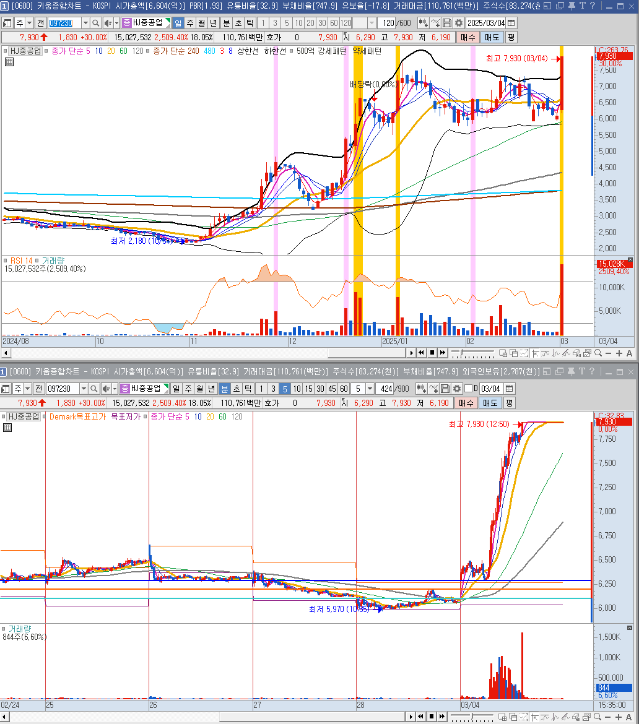Click '500억 강세패턴' legend label in top chart
Viewport: 639px width, 724px height.
[321, 51]
